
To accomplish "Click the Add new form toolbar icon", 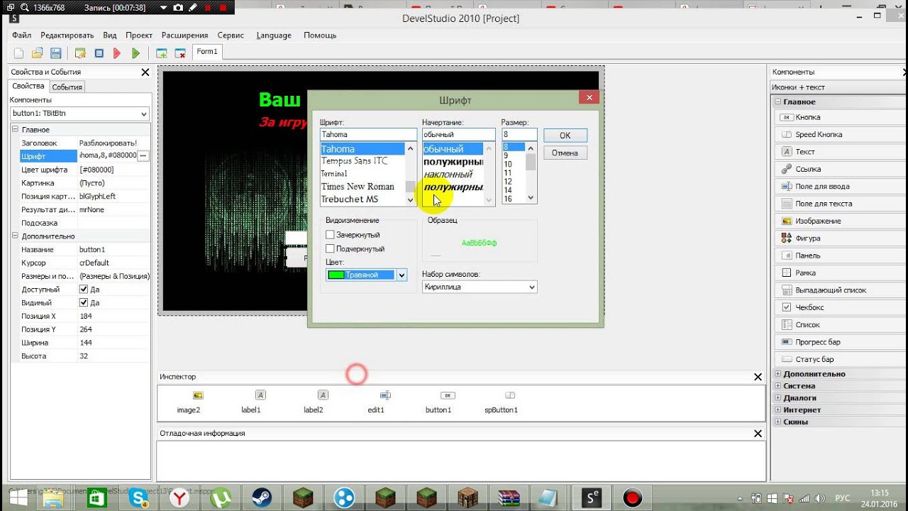I will coord(162,53).
